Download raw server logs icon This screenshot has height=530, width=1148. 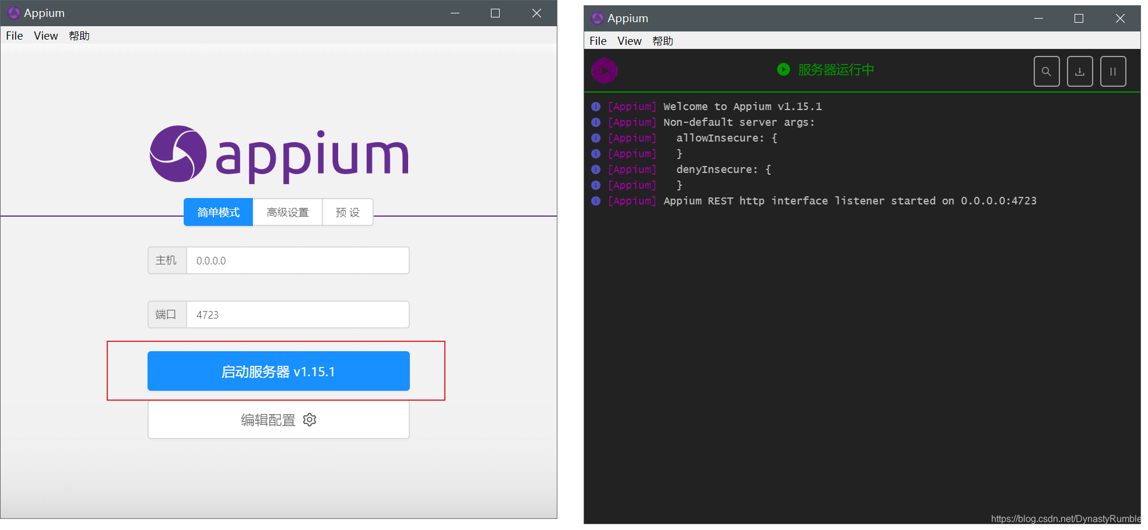pyautogui.click(x=1080, y=72)
